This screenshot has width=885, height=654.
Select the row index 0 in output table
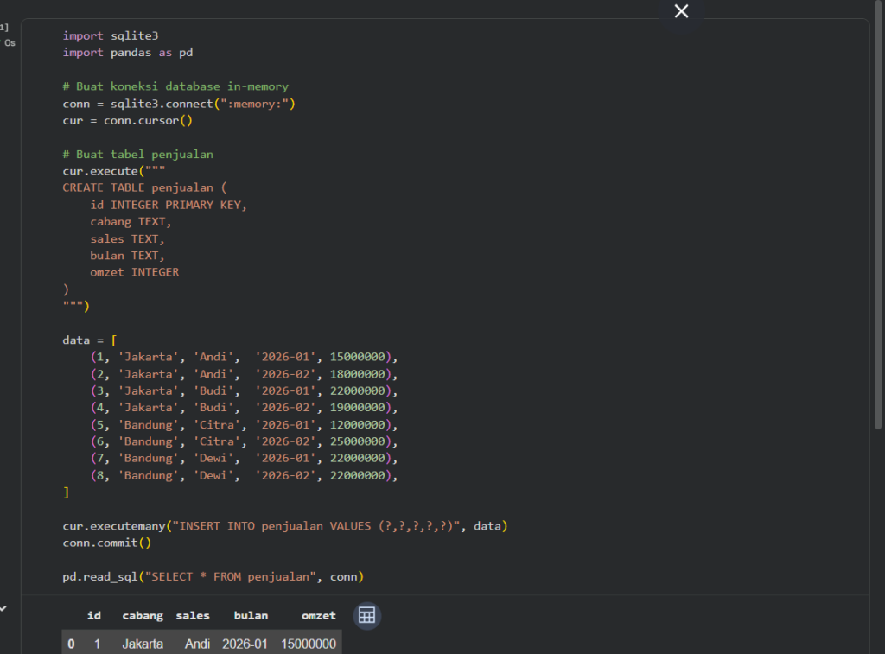coord(71,644)
